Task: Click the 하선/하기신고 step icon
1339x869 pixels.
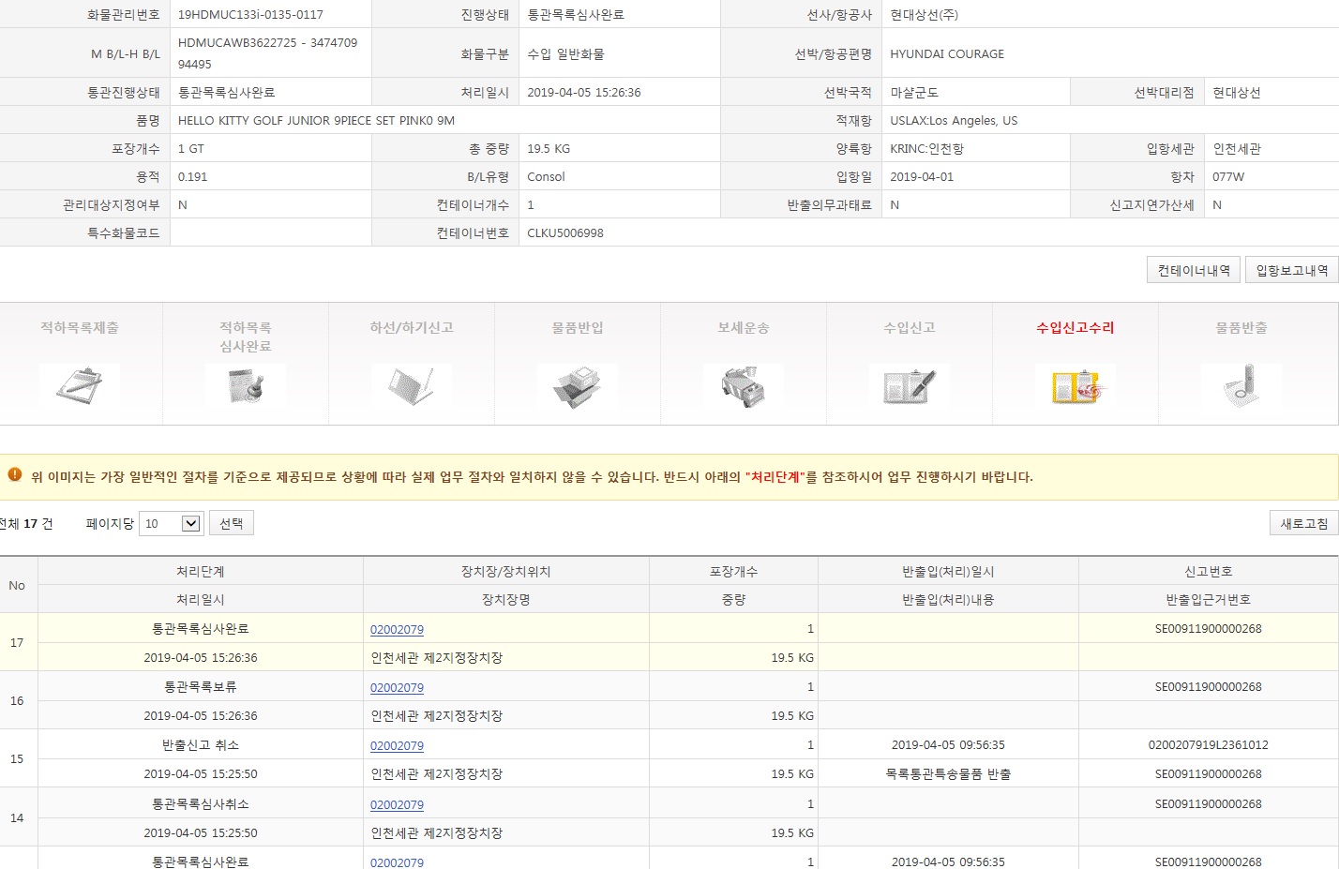Action: coord(412,384)
